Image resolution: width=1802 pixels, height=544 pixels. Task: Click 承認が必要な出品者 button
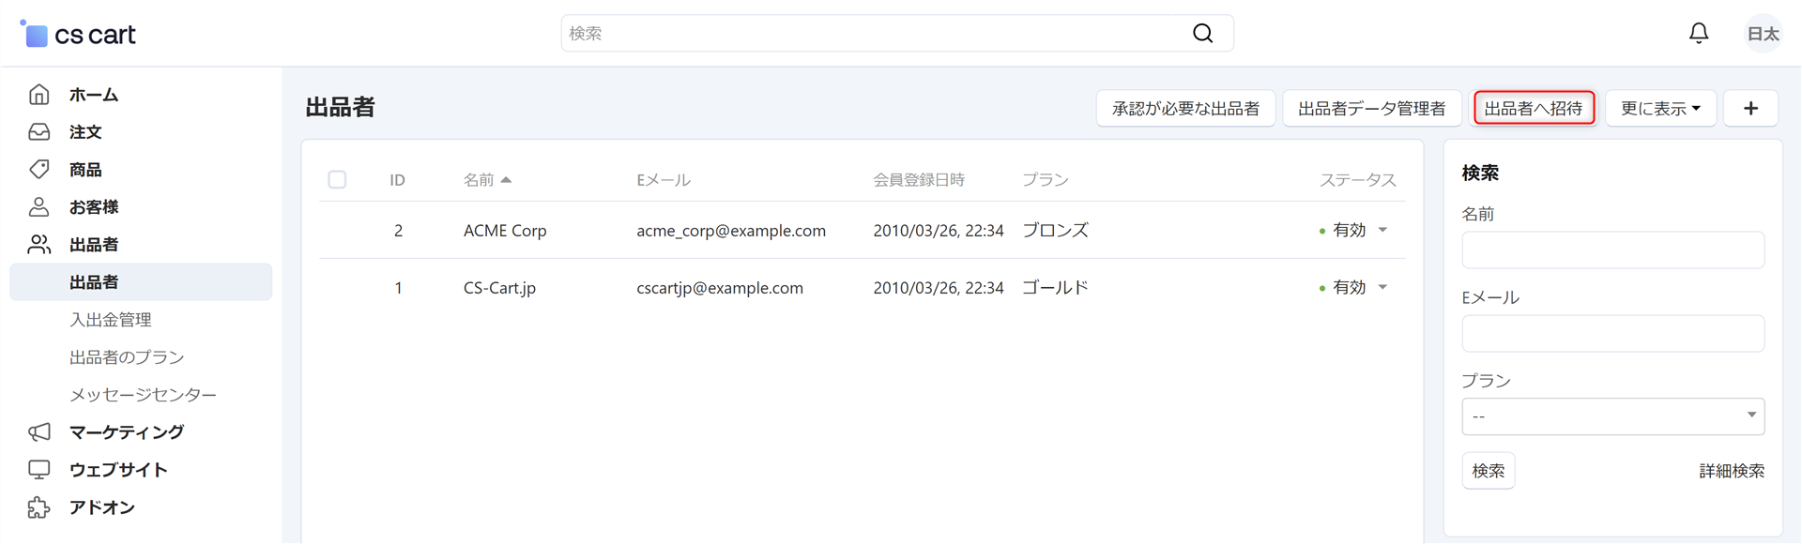click(1185, 109)
